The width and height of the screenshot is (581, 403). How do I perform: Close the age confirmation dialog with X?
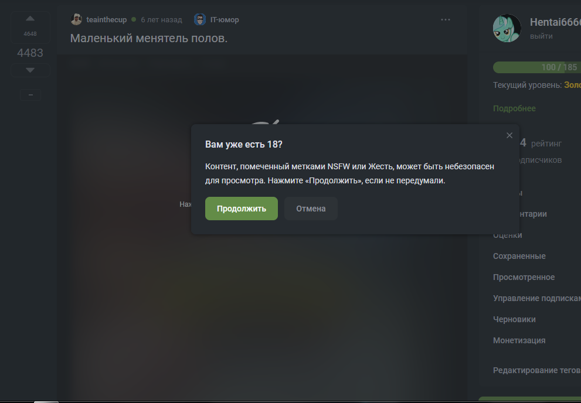point(509,135)
